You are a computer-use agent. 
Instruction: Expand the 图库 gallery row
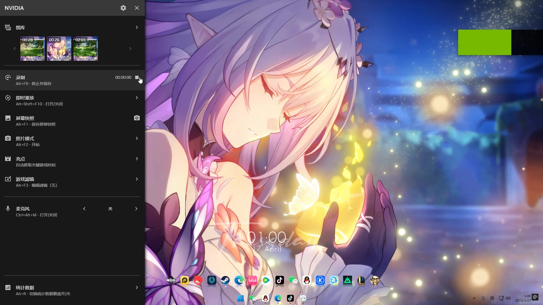coord(72,27)
